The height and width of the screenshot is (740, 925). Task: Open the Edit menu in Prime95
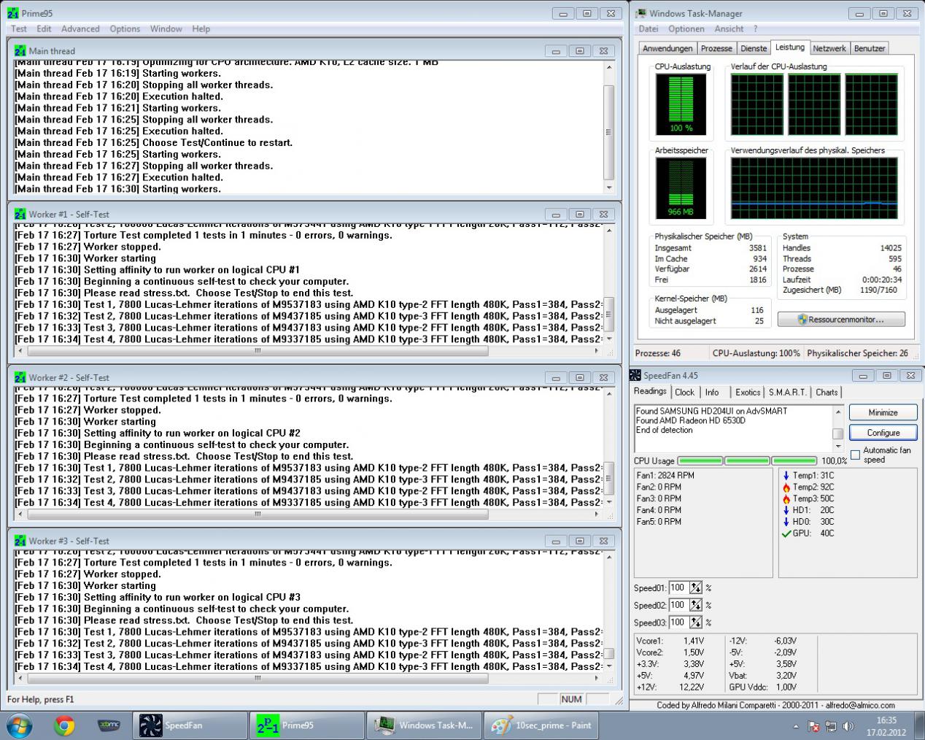click(x=44, y=28)
